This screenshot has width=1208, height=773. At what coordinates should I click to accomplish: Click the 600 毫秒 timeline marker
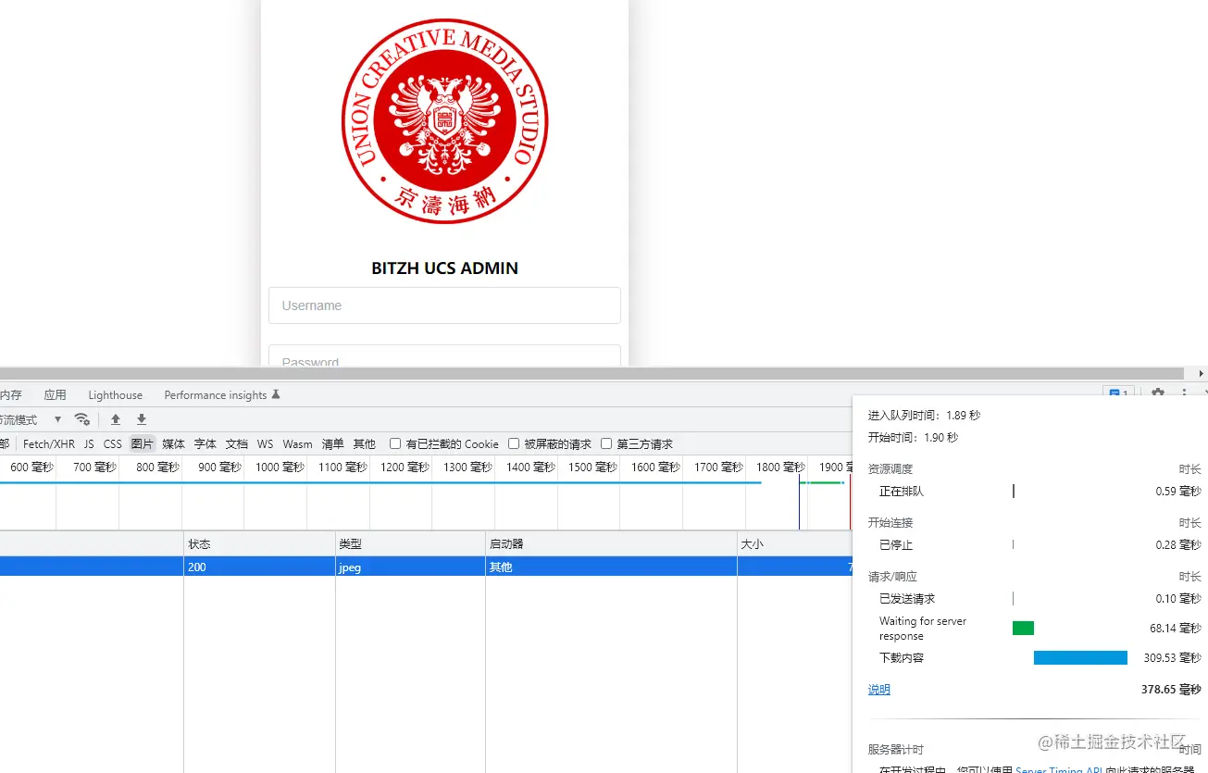coord(31,468)
